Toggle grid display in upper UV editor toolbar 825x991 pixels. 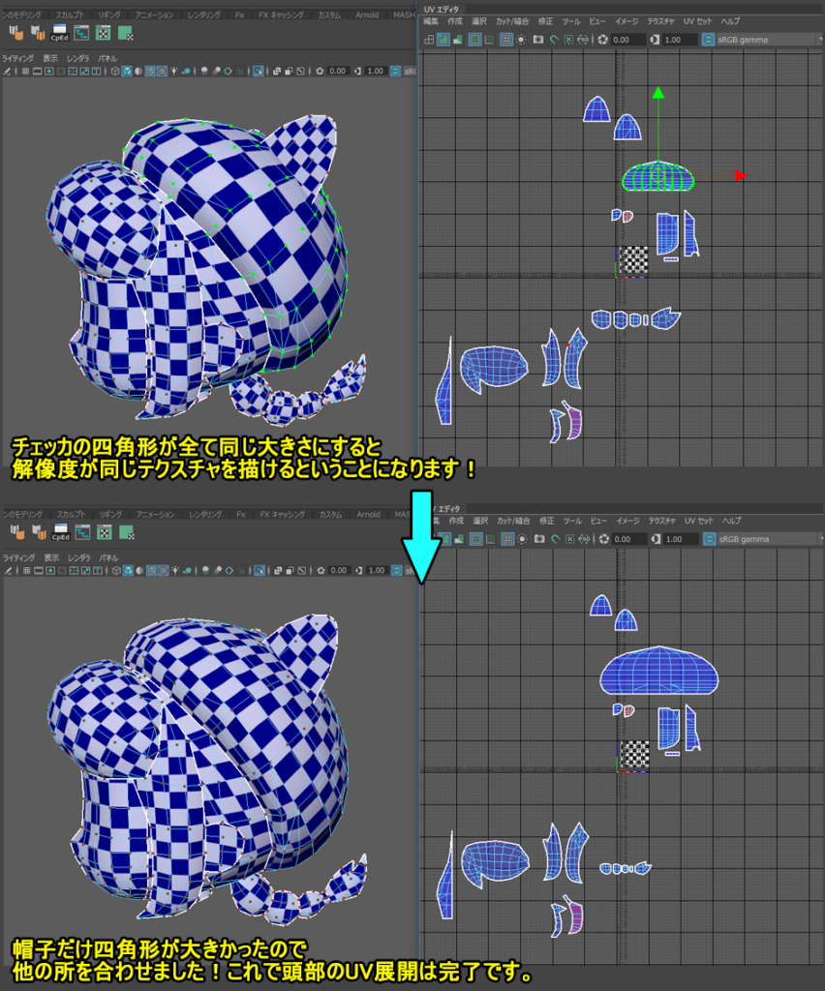point(506,40)
